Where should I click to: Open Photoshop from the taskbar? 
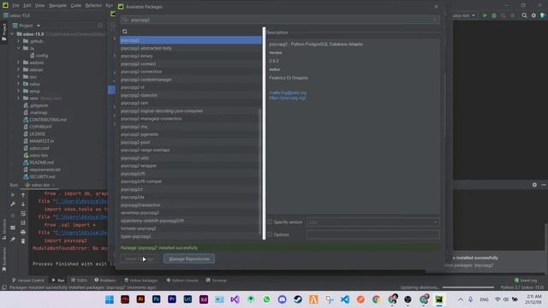pyautogui.click(x=156, y=299)
